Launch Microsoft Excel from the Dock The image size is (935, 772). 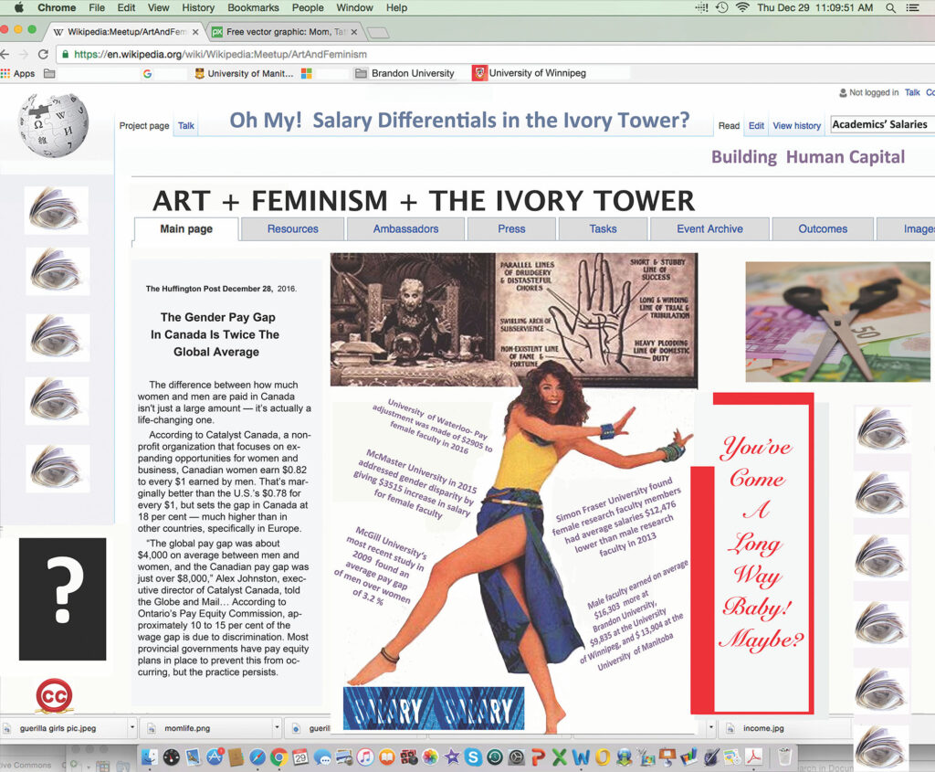(560, 757)
